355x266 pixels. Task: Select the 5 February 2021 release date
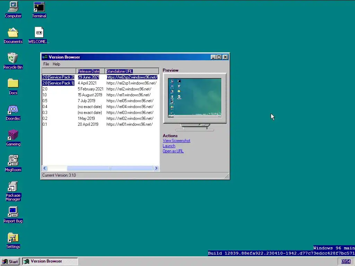click(x=90, y=89)
